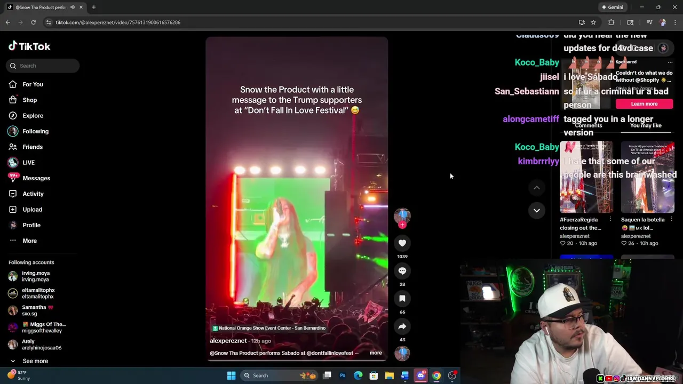Open alexpereznet username under video
Image resolution: width=683 pixels, height=384 pixels.
click(228, 341)
